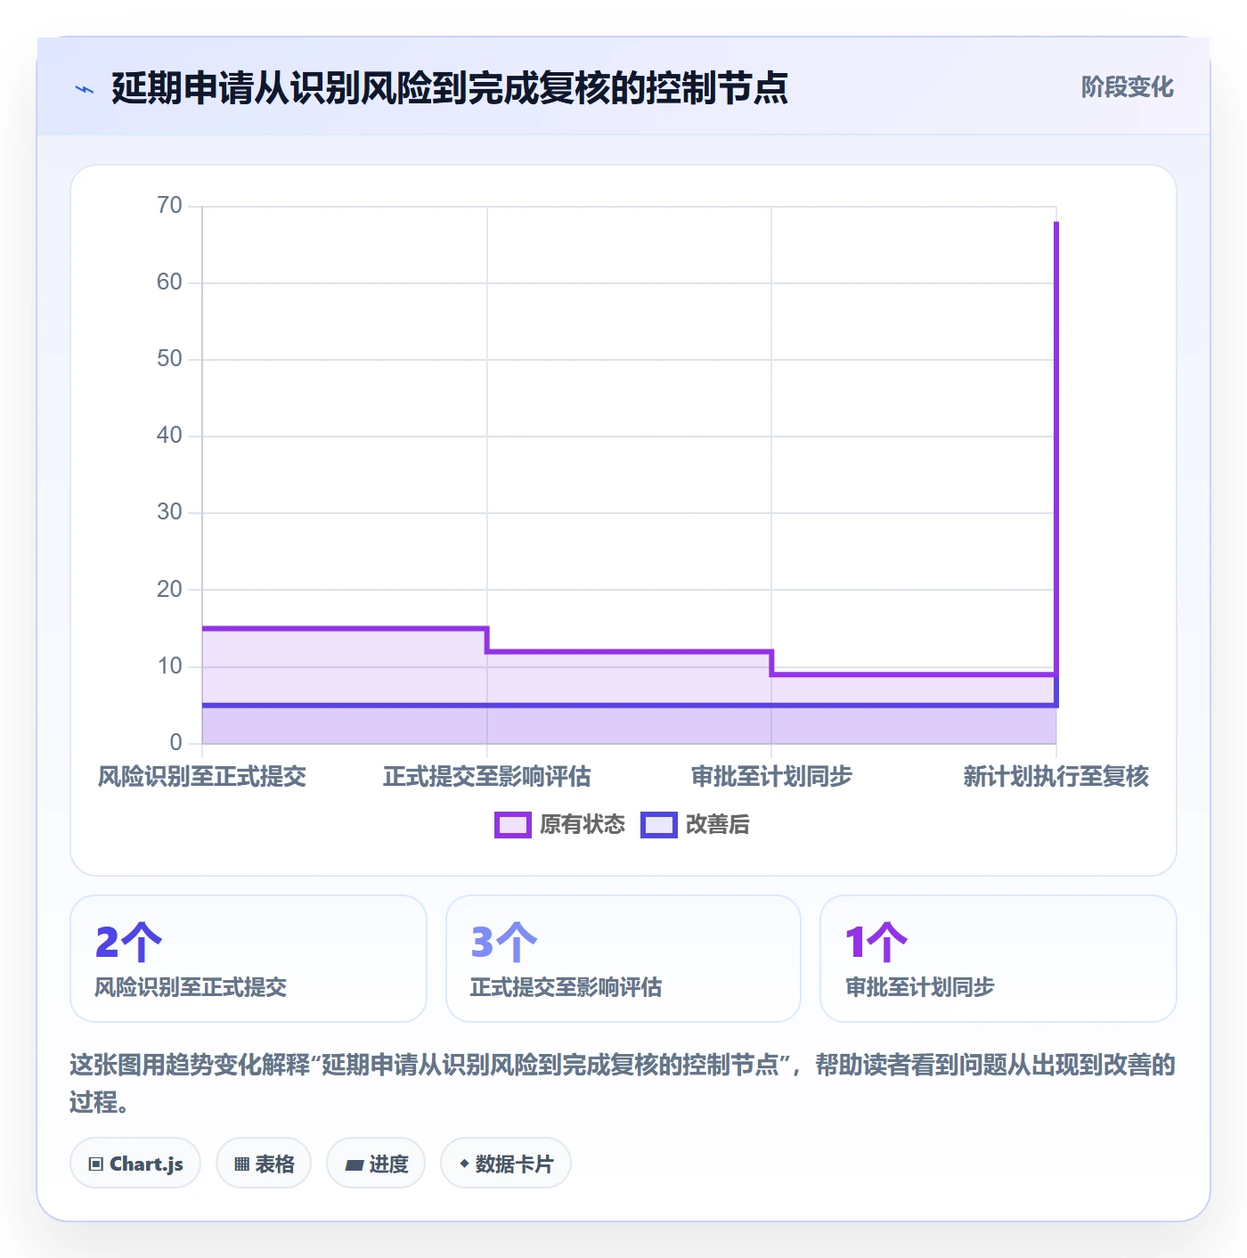Click x-axis label 新计划执行至复核

(x=1056, y=777)
